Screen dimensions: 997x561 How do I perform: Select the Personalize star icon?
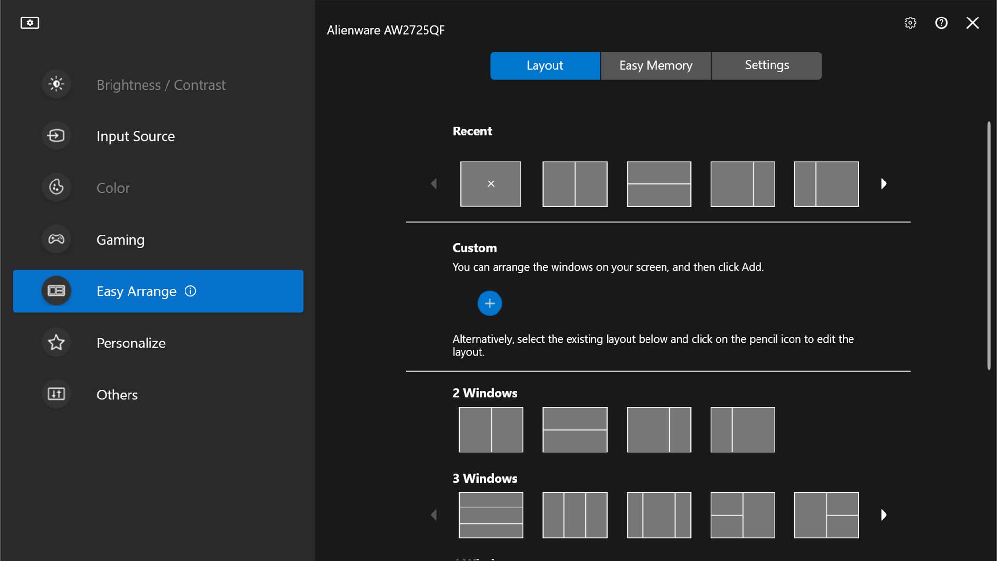coord(56,342)
